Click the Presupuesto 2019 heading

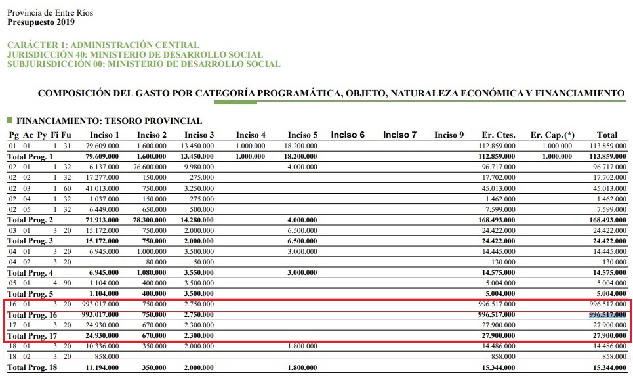coord(41,22)
